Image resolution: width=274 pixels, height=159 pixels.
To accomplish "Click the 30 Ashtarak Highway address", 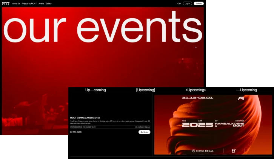I will [143, 127].
